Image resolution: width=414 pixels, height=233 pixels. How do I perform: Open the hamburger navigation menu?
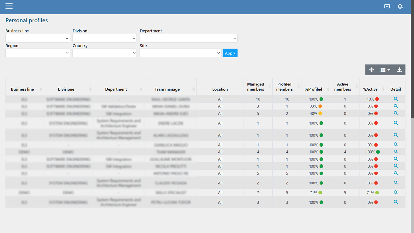(x=9, y=6)
